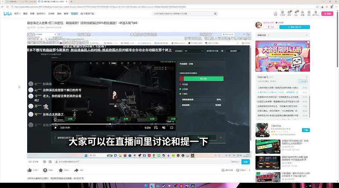The width and height of the screenshot is (339, 188).
Task: Select the 有挂壁 radio option
Action: [x=184, y=84]
